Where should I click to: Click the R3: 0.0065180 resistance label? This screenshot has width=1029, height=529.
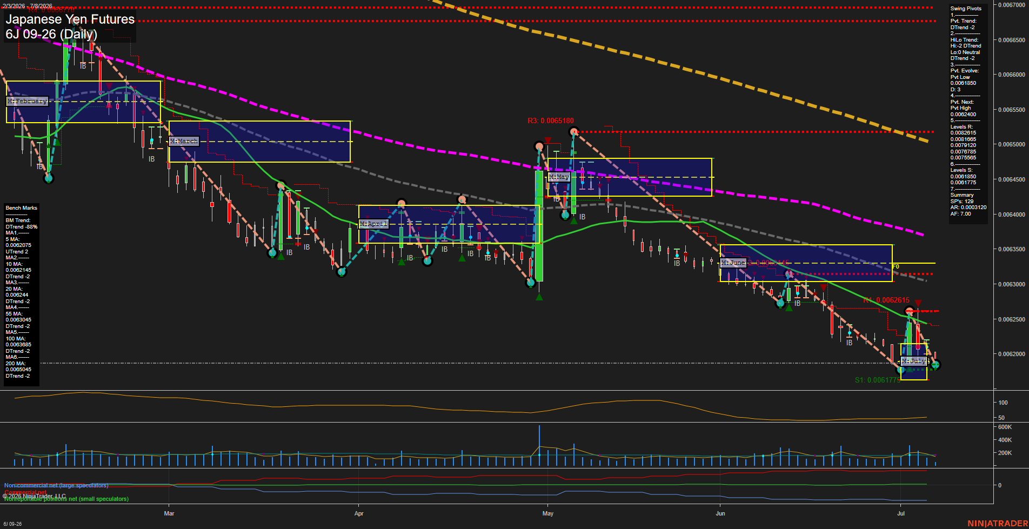(x=551, y=121)
